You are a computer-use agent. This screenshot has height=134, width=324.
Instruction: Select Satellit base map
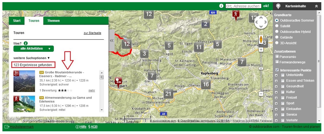tap(276, 26)
